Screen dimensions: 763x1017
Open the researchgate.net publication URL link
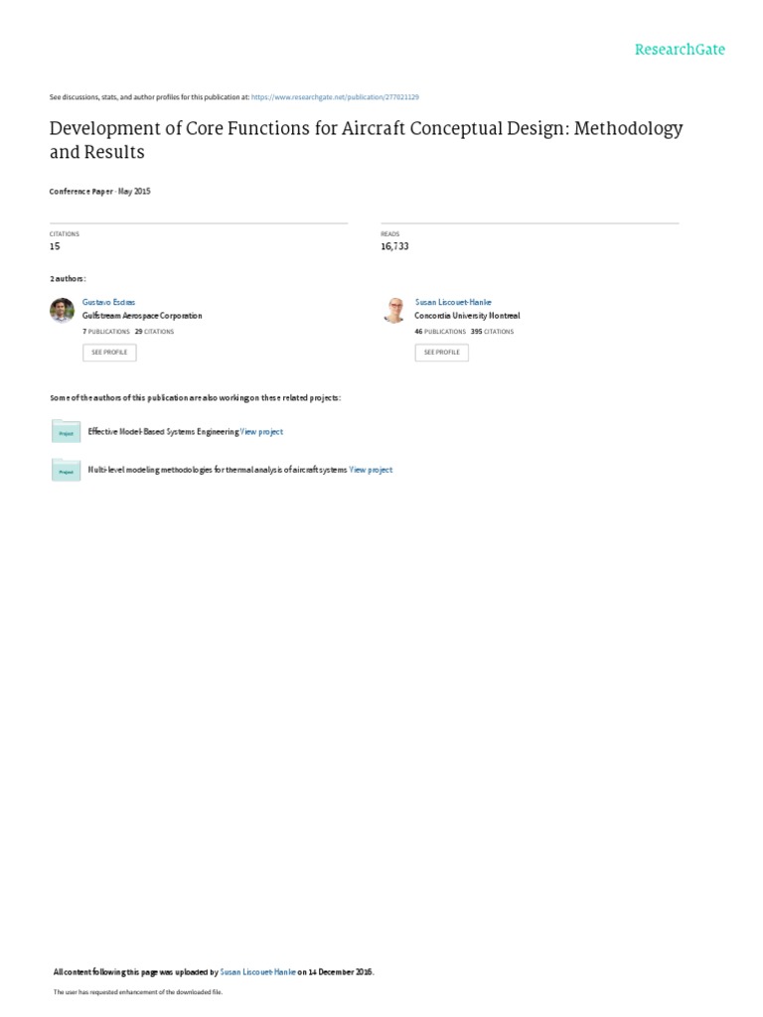[x=335, y=97]
